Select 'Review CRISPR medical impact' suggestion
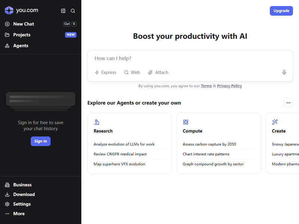 point(120,154)
